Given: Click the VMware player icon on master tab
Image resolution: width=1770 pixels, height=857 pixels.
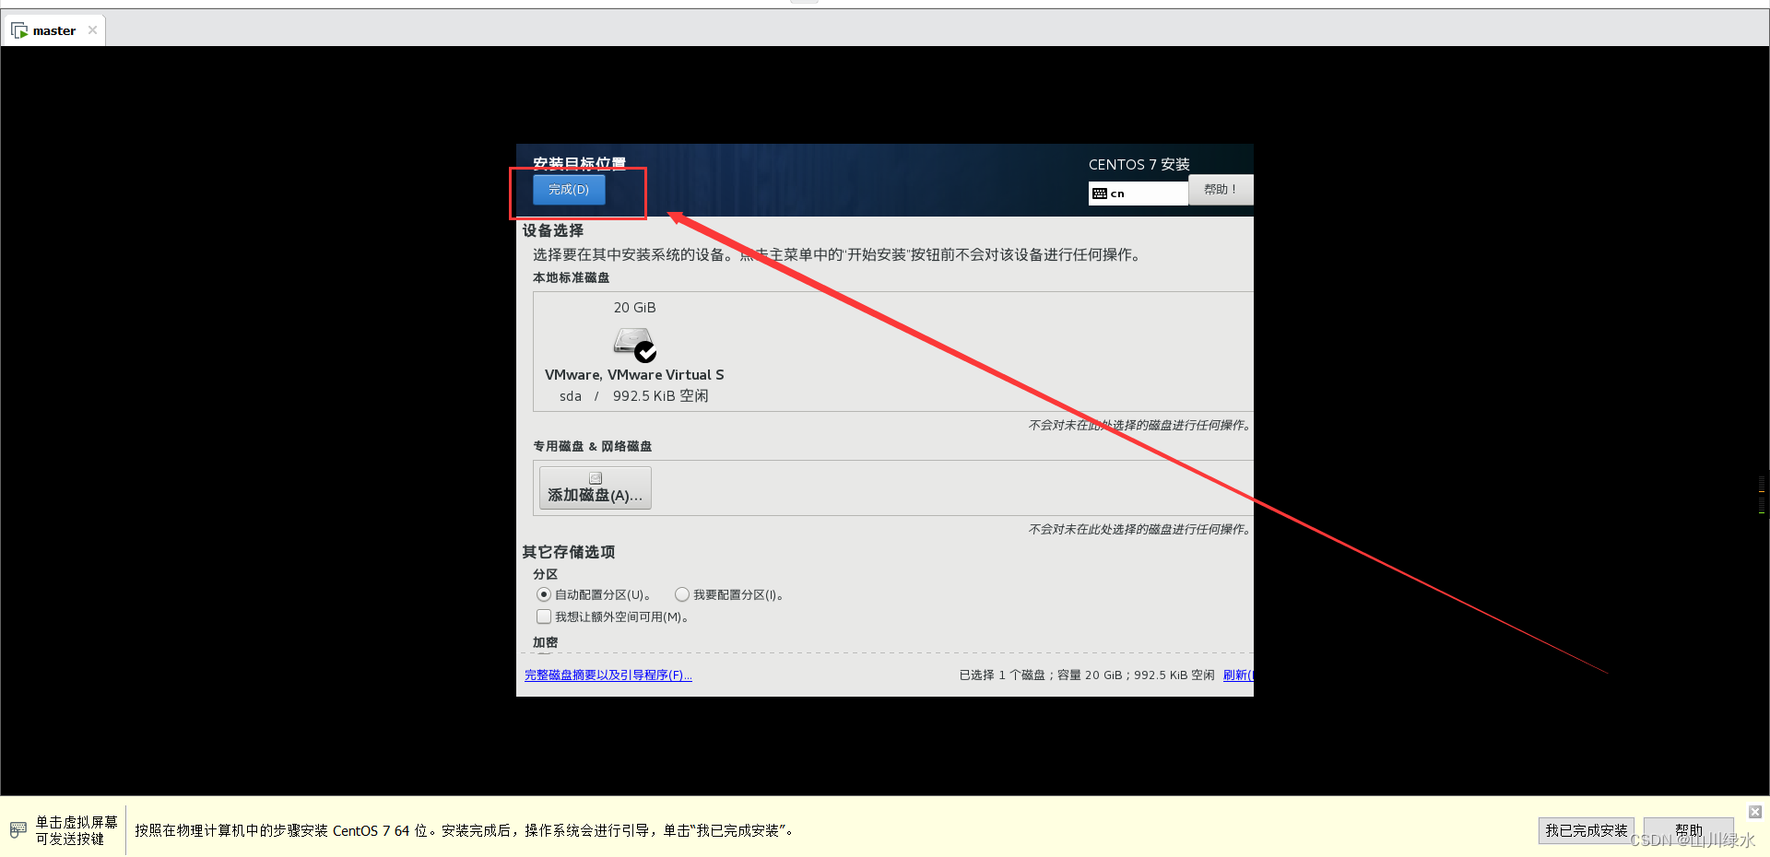Looking at the screenshot, I should [x=20, y=29].
